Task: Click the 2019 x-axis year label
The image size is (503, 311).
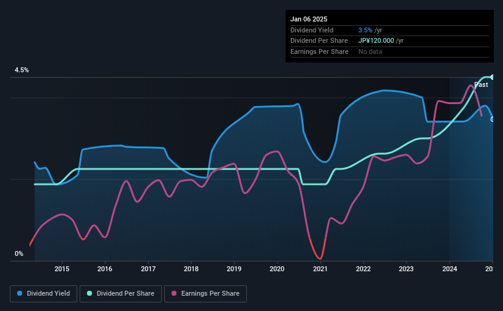Action: (x=234, y=269)
